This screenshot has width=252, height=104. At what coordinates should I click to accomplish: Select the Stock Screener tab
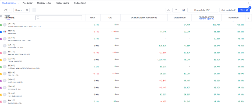point(9,3)
